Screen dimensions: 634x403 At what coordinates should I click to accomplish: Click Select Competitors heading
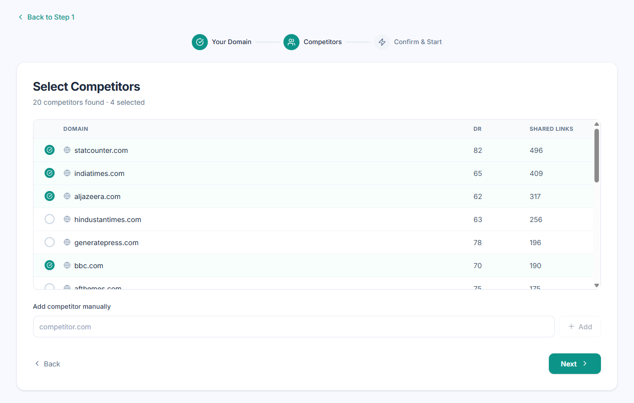(87, 87)
